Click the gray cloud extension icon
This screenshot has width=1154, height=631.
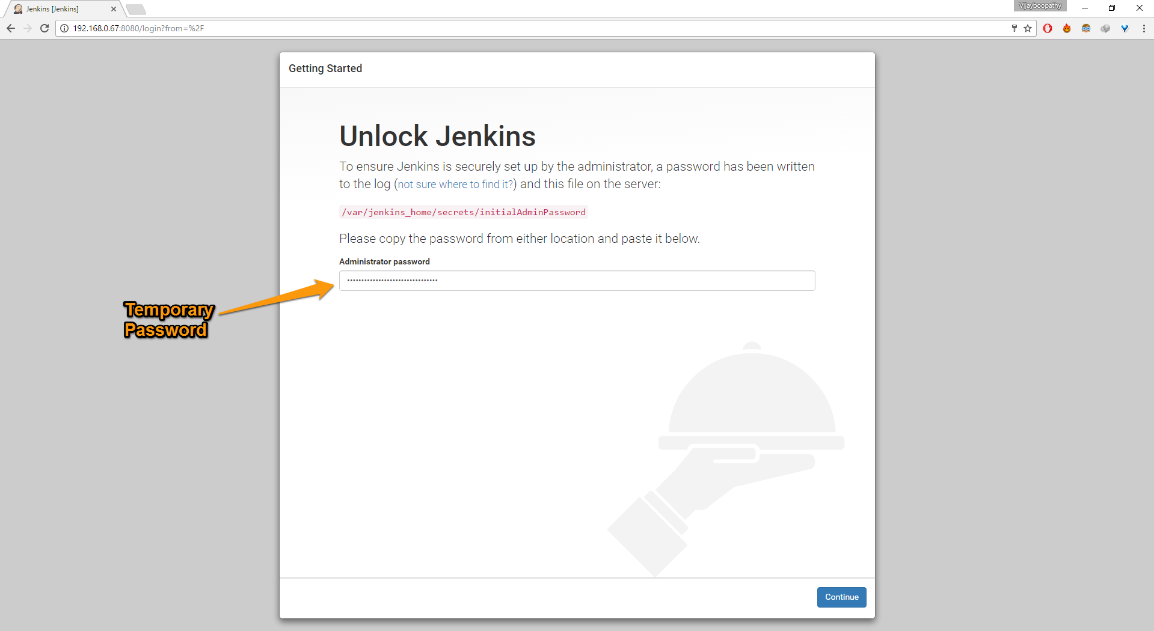1105,28
